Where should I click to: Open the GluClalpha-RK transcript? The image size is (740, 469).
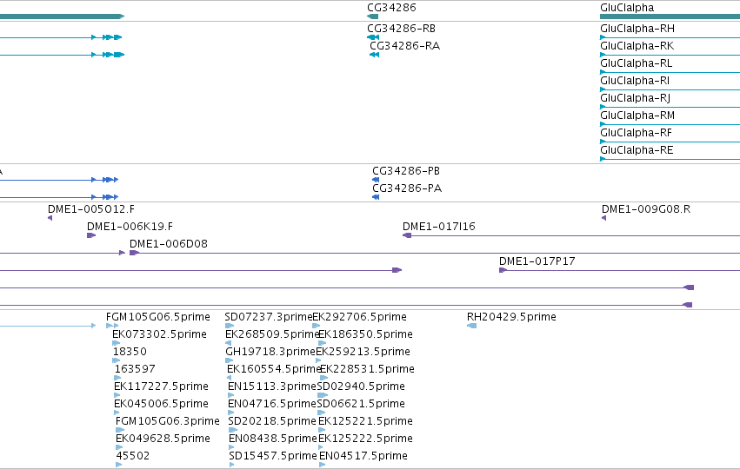pyautogui.click(x=637, y=46)
